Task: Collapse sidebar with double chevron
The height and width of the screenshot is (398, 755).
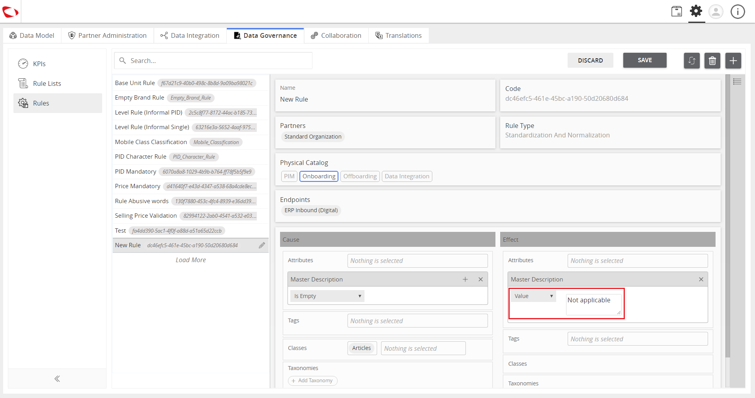Action: (x=57, y=379)
